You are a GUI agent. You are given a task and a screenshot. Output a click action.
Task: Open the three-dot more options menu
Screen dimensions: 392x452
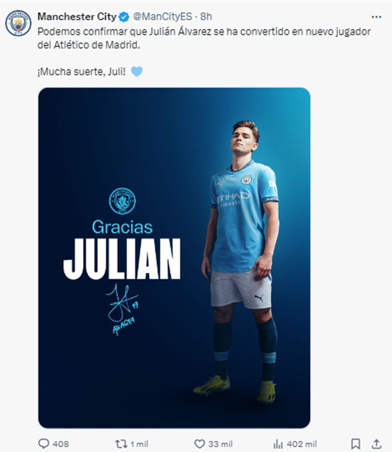376,17
